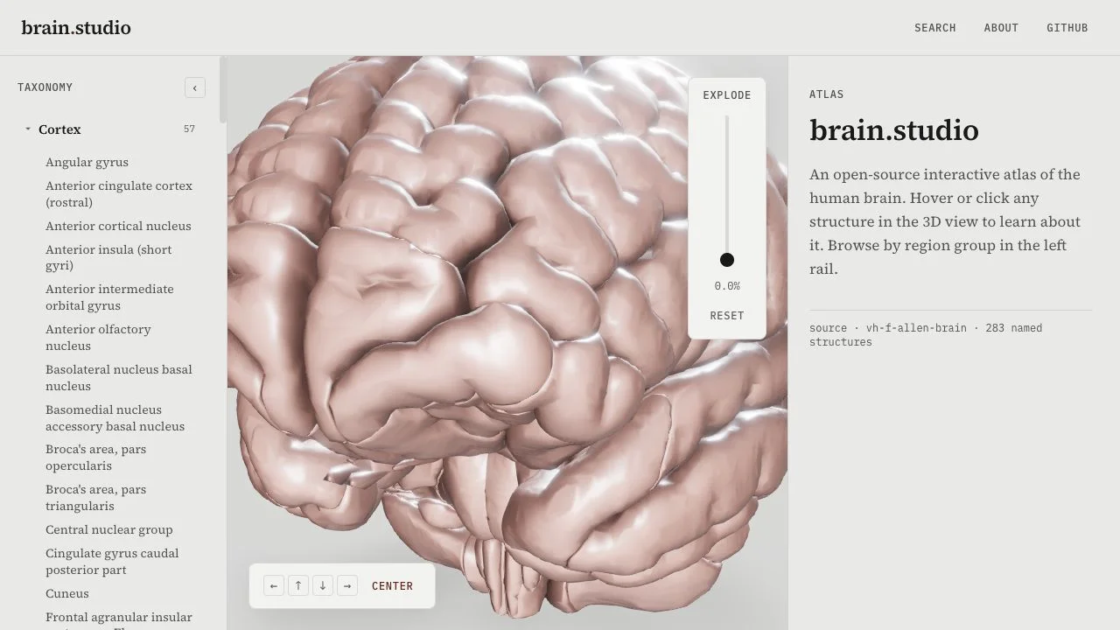
Task: Select Central nuclear group
Action: click(x=109, y=529)
